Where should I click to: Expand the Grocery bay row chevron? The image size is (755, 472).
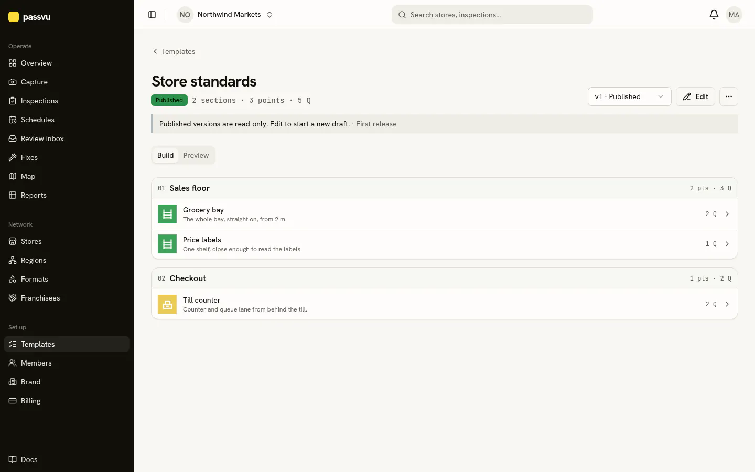point(727,214)
